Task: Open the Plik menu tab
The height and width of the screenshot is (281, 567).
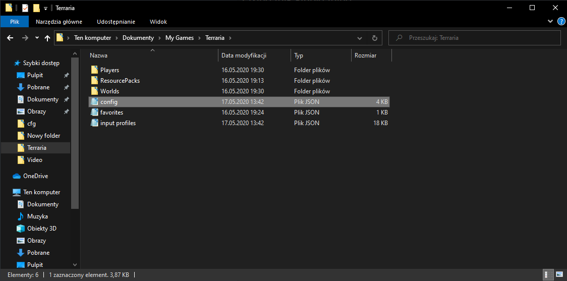Action: pos(15,22)
